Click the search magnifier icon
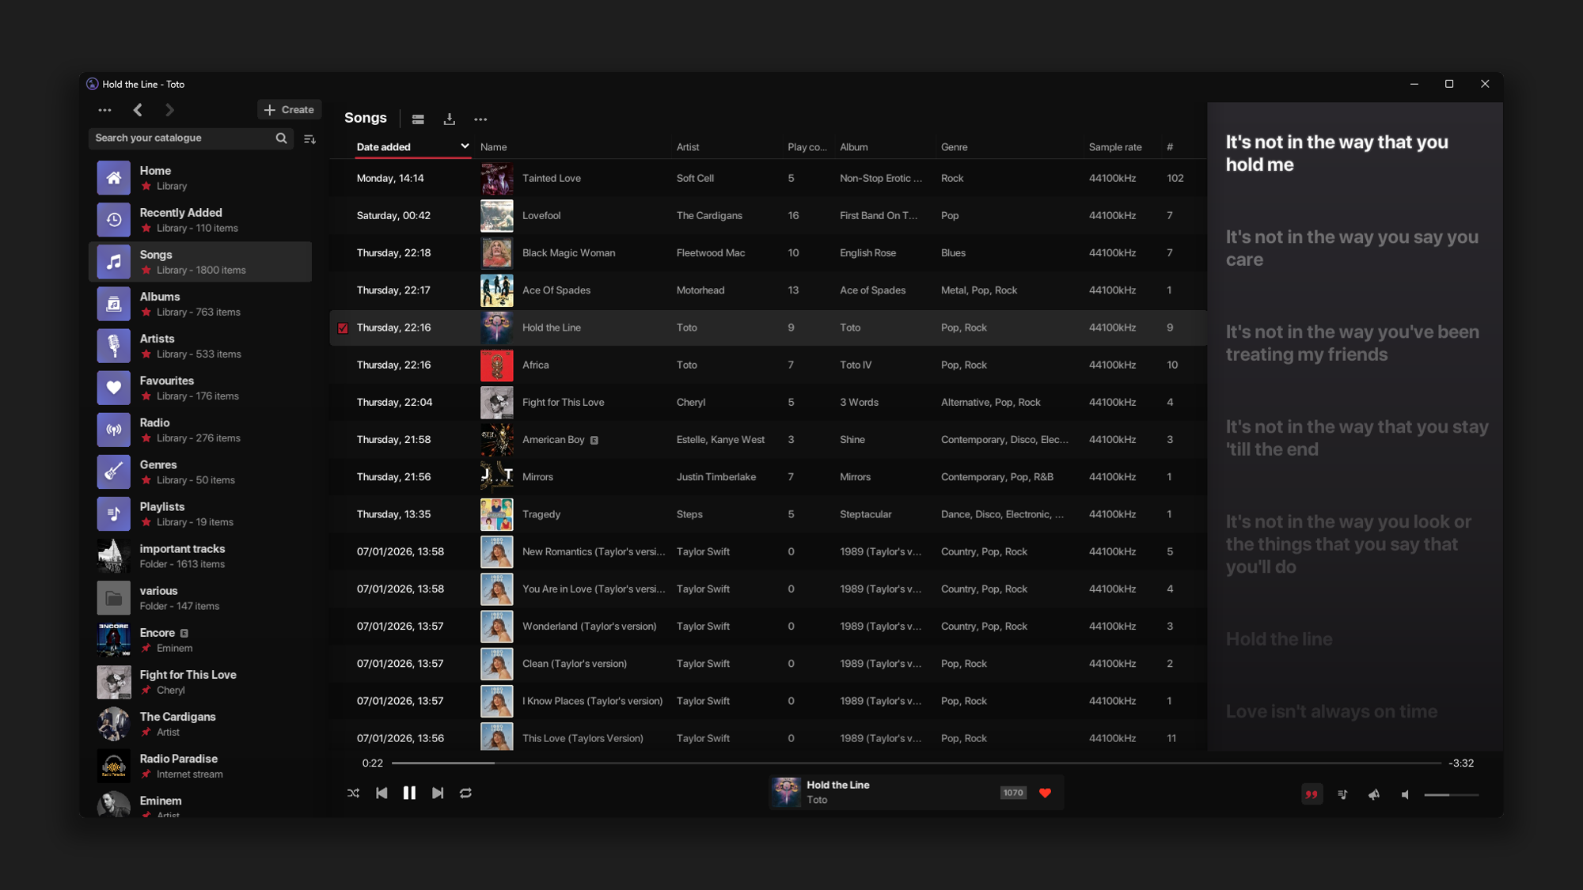The image size is (1583, 890). click(x=281, y=138)
